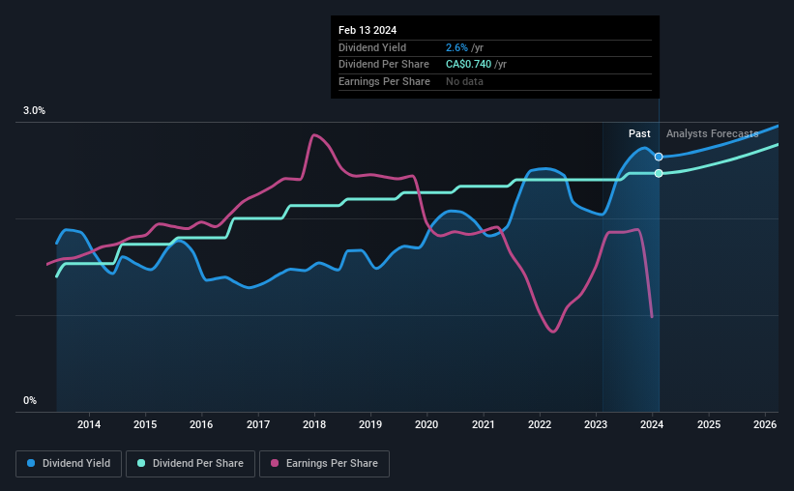Click the tooltip Dividend Per Share row label
This screenshot has height=491, width=794.
coord(384,65)
